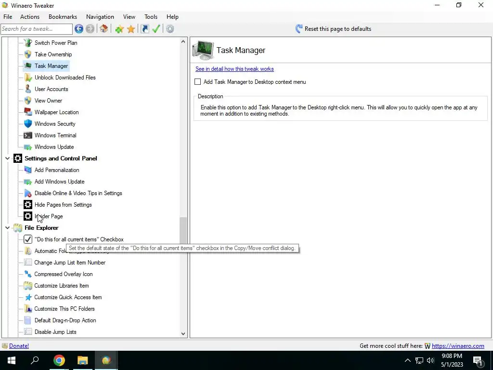Click the volume speaker tray icon
The height and width of the screenshot is (370, 493).
431,360
